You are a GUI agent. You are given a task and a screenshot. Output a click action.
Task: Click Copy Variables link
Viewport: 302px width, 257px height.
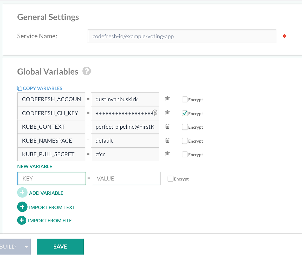(x=40, y=88)
